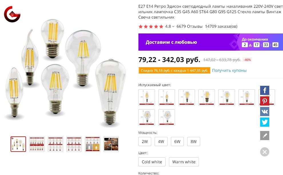Pick the Cold white color option
The height and width of the screenshot is (175, 283).
152,162
